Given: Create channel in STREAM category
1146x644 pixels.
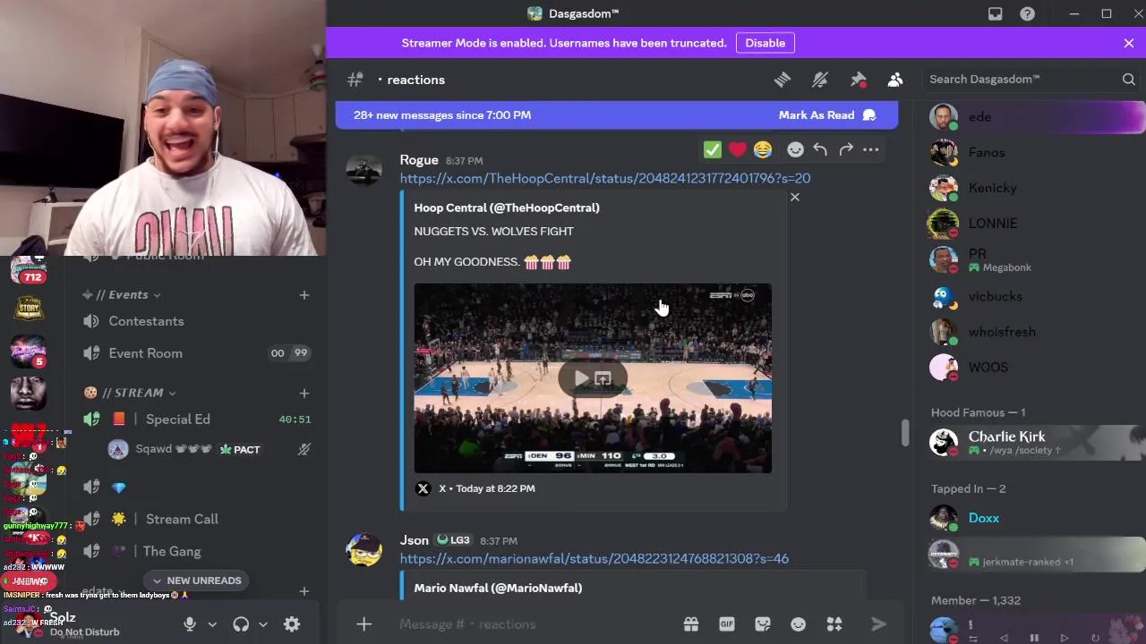Looking at the screenshot, I should pyautogui.click(x=304, y=393).
